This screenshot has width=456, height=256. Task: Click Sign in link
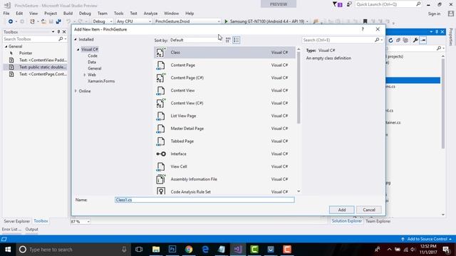tap(434, 14)
